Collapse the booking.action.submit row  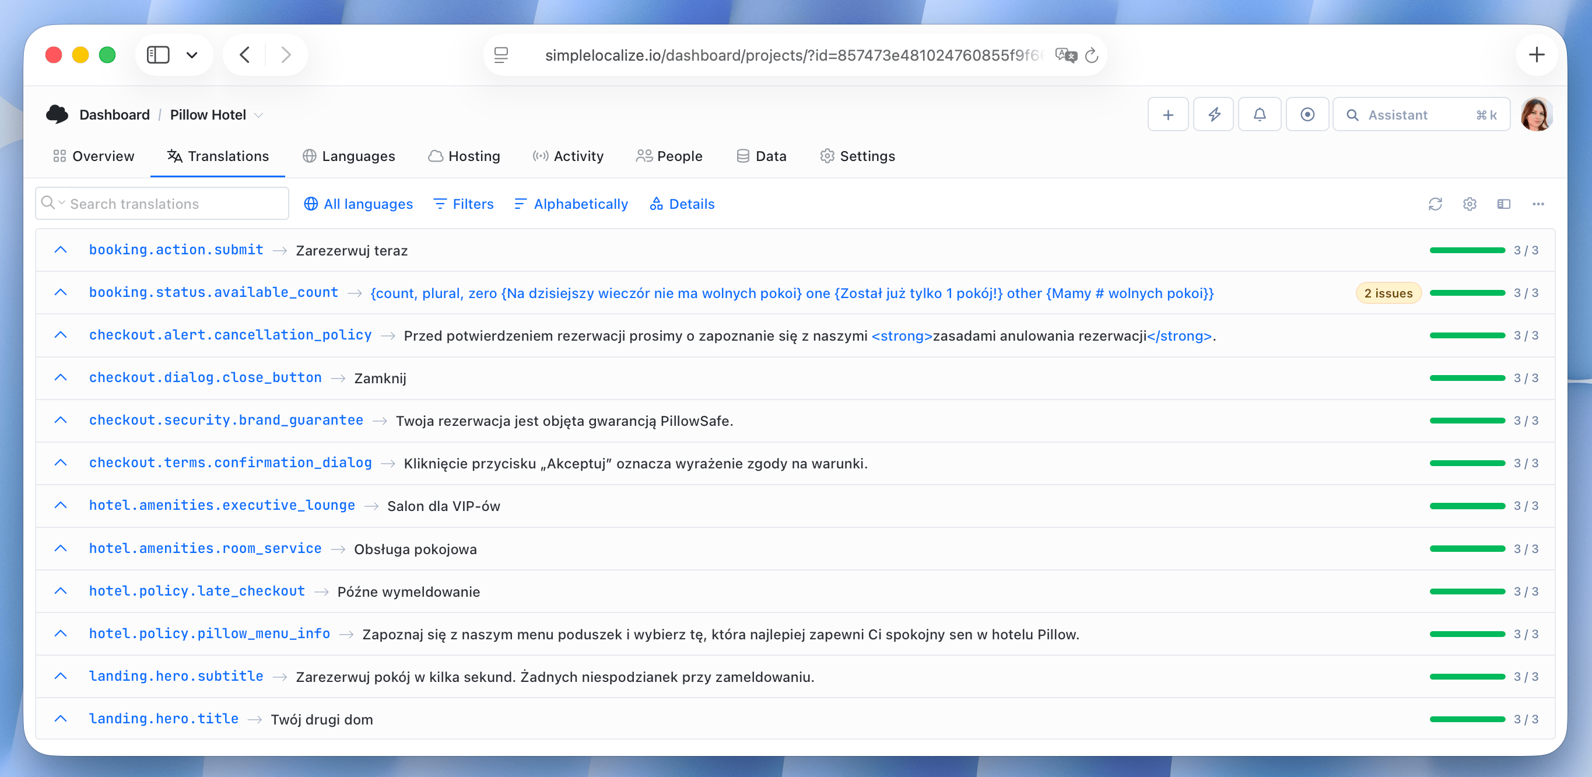coord(61,250)
